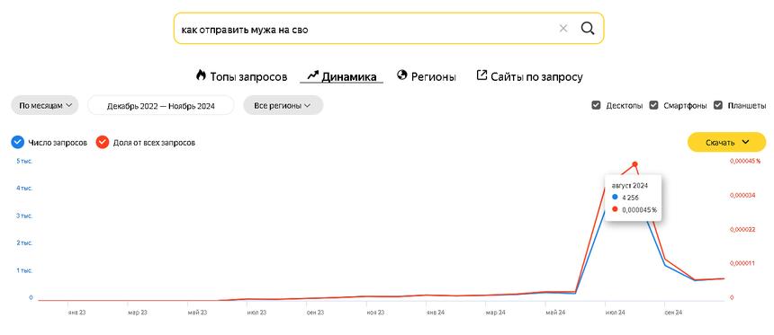Switch to the Регионы tab

(434, 77)
